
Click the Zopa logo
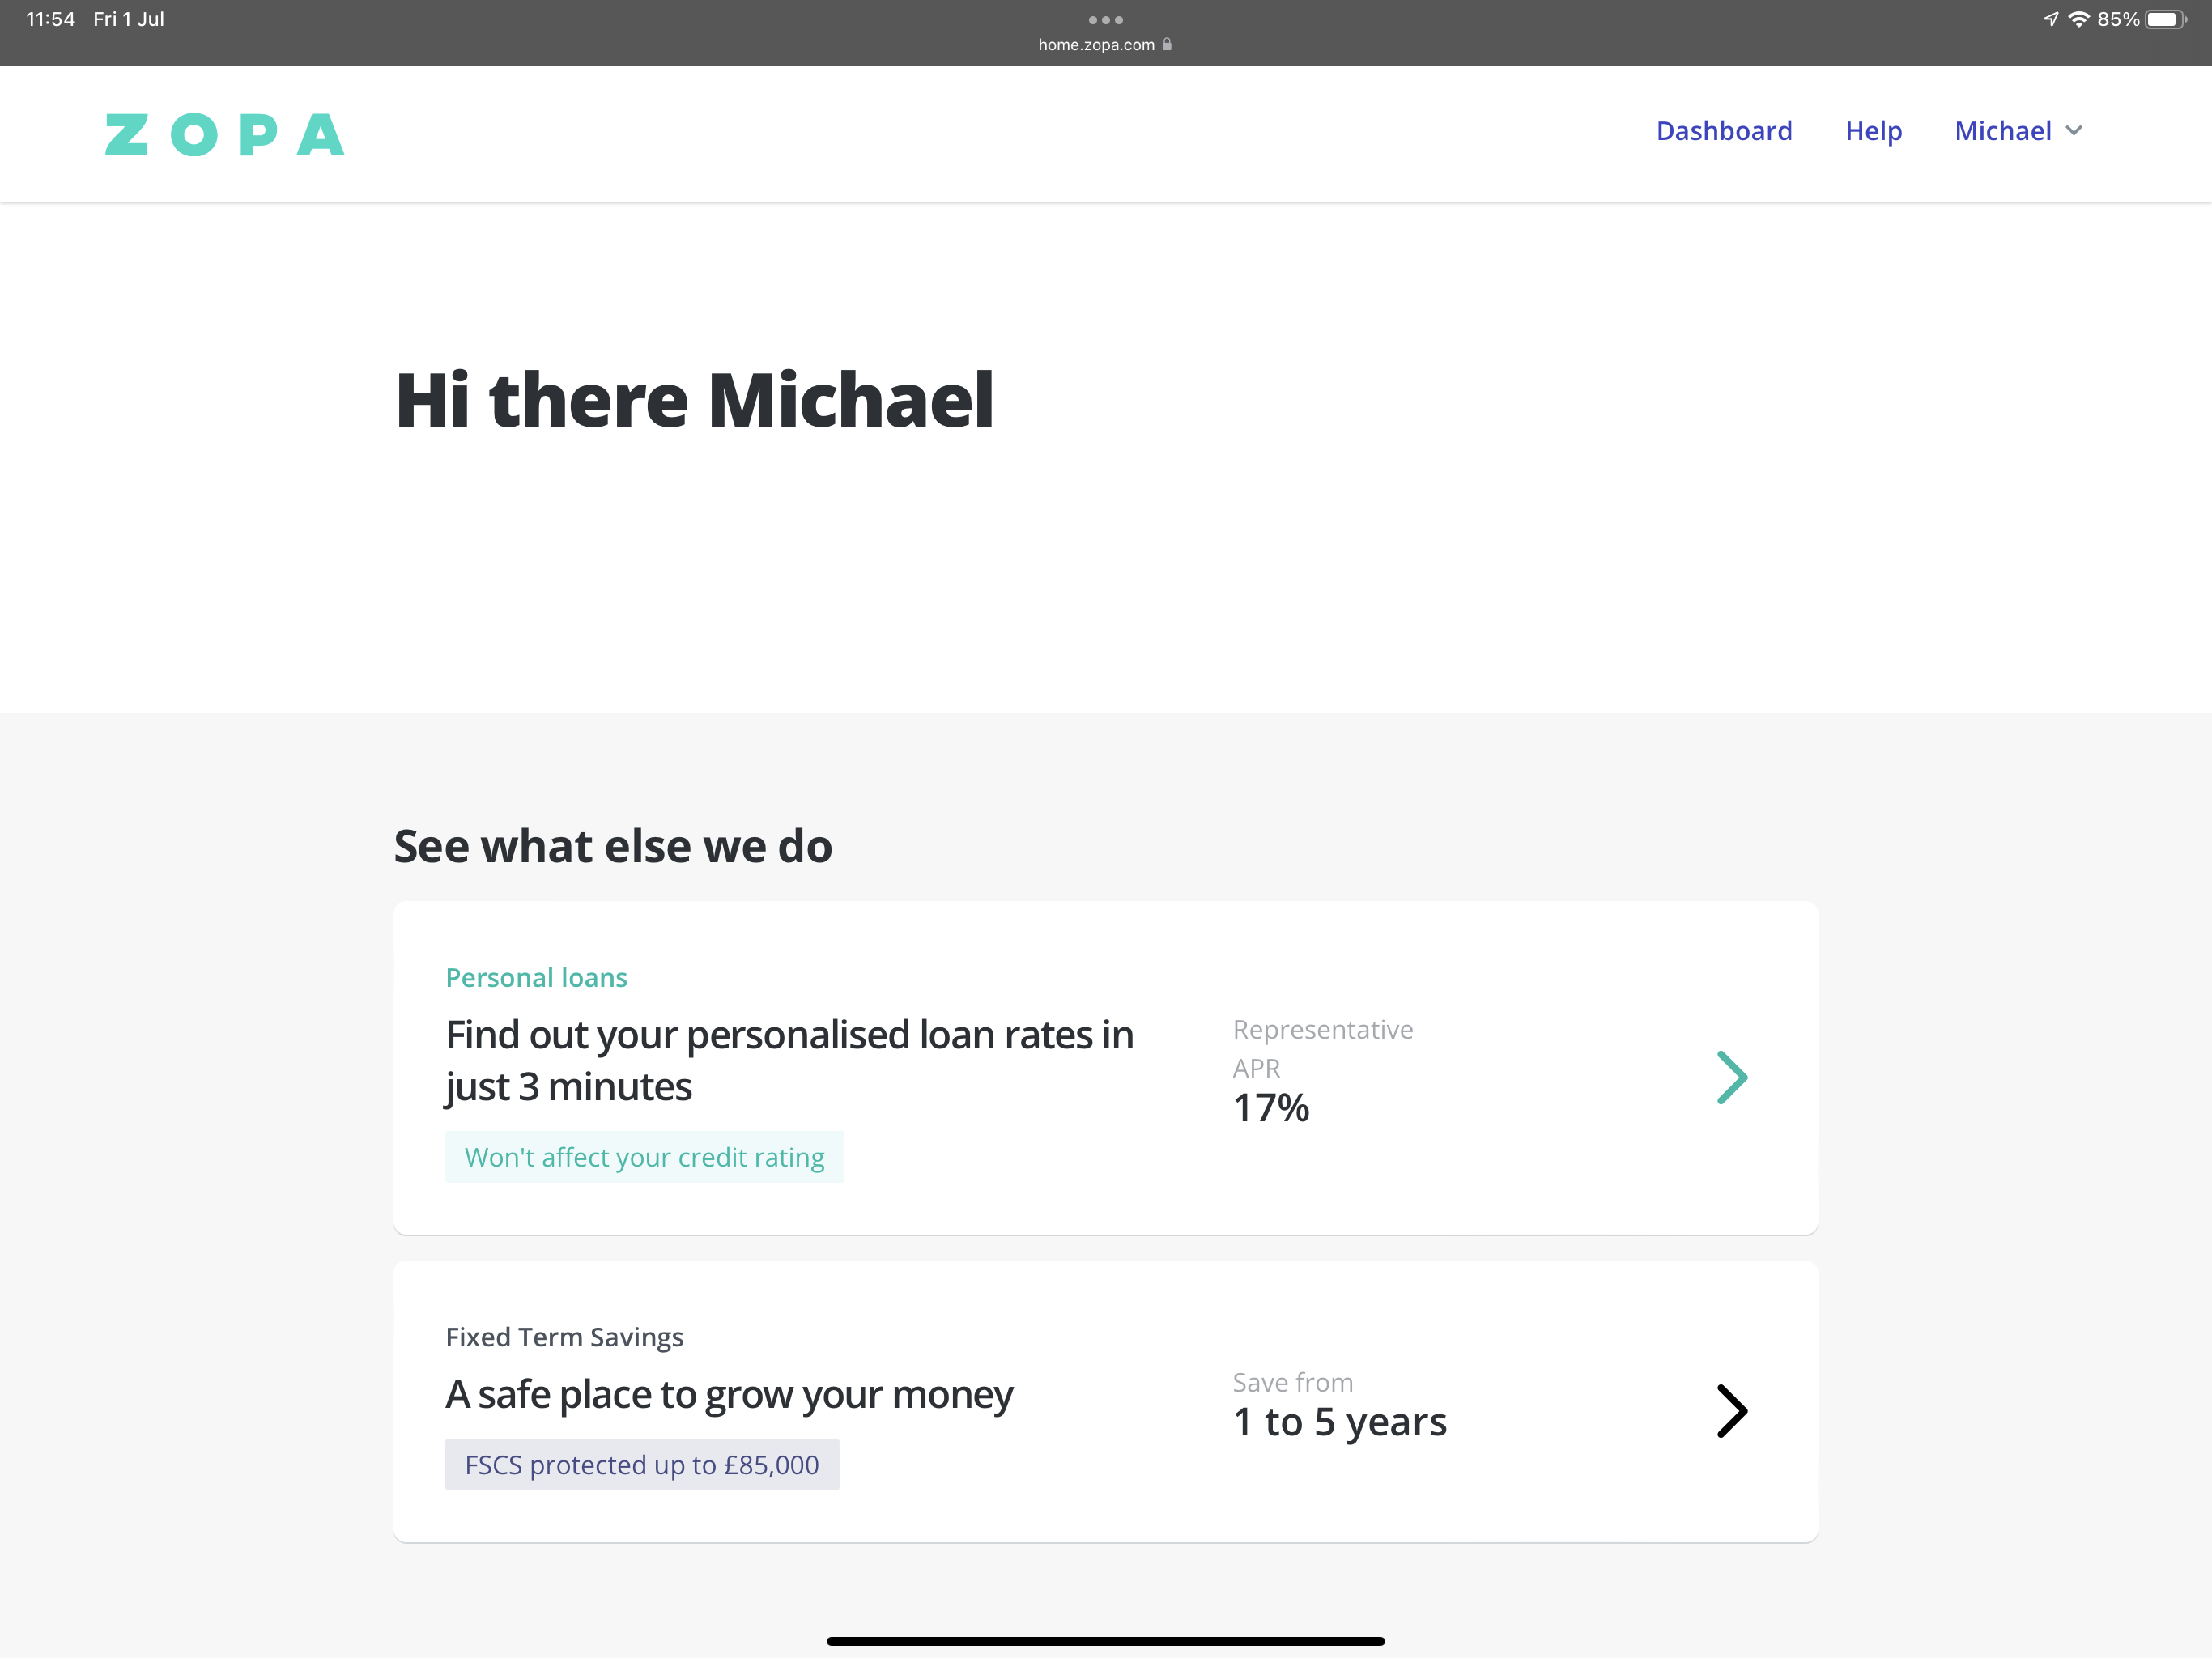pyautogui.click(x=225, y=134)
